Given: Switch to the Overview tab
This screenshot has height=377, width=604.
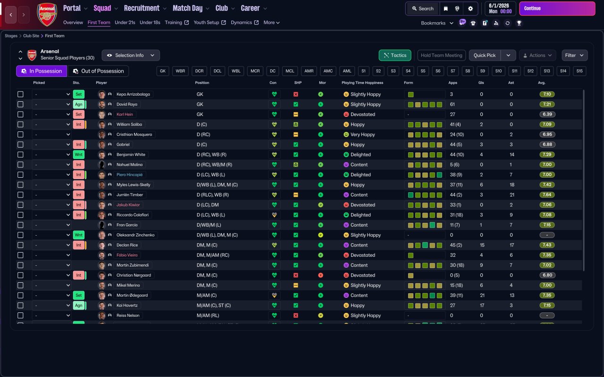Looking at the screenshot, I should click(x=73, y=23).
